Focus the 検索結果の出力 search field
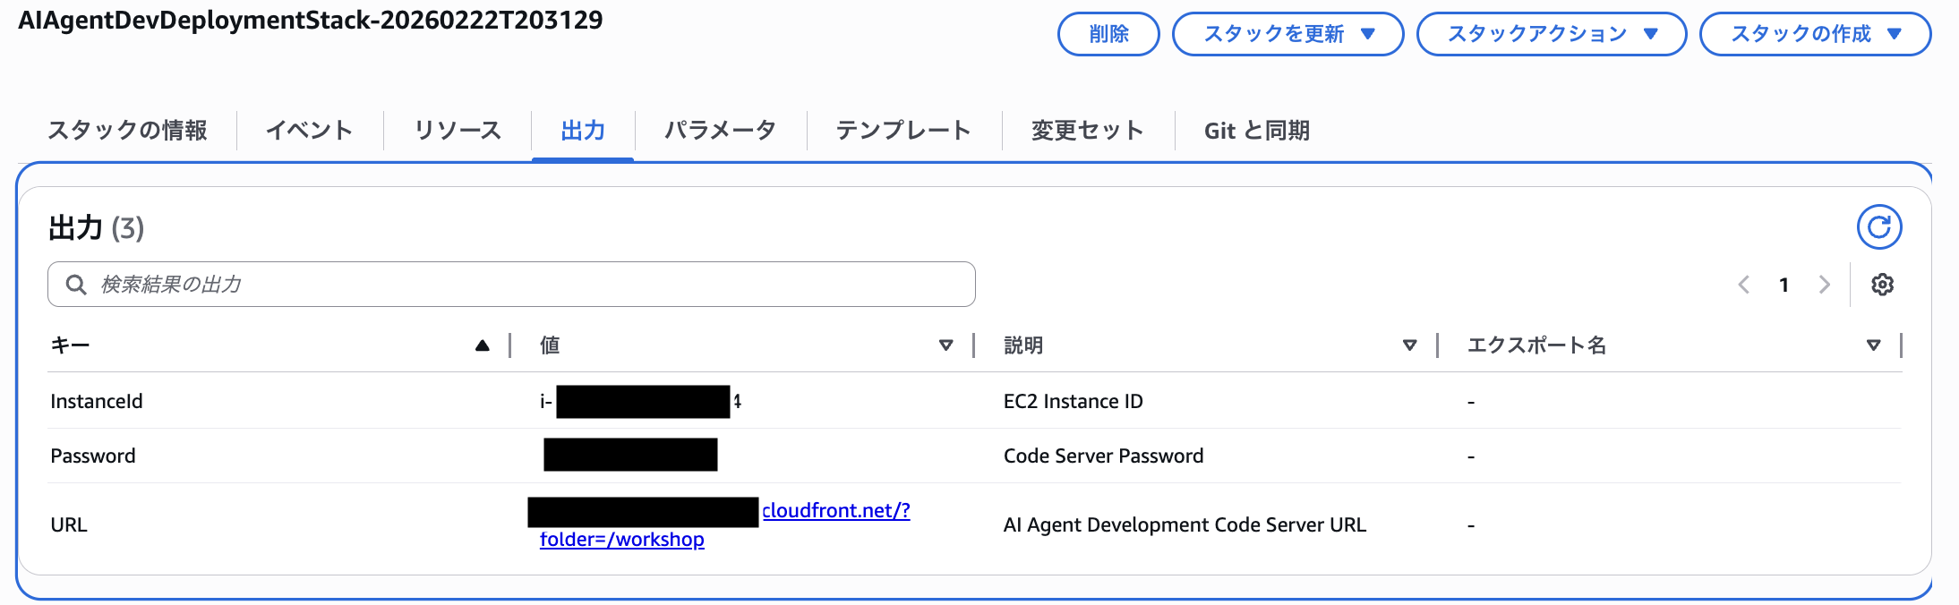The width and height of the screenshot is (1959, 605). click(x=511, y=285)
